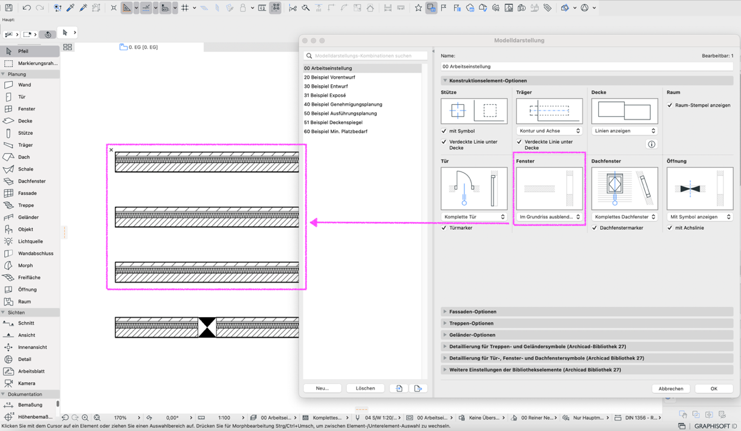The image size is (741, 431).
Task: Open the '0. EG [0. EG]' floor plan tab
Action: [x=139, y=47]
